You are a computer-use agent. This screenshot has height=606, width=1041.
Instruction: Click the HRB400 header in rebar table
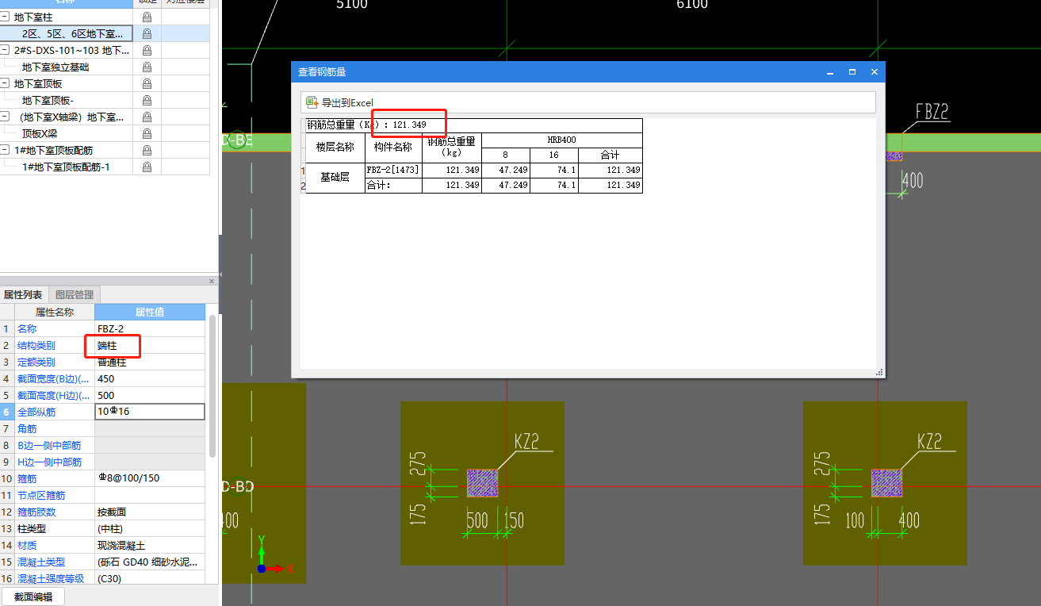(561, 140)
